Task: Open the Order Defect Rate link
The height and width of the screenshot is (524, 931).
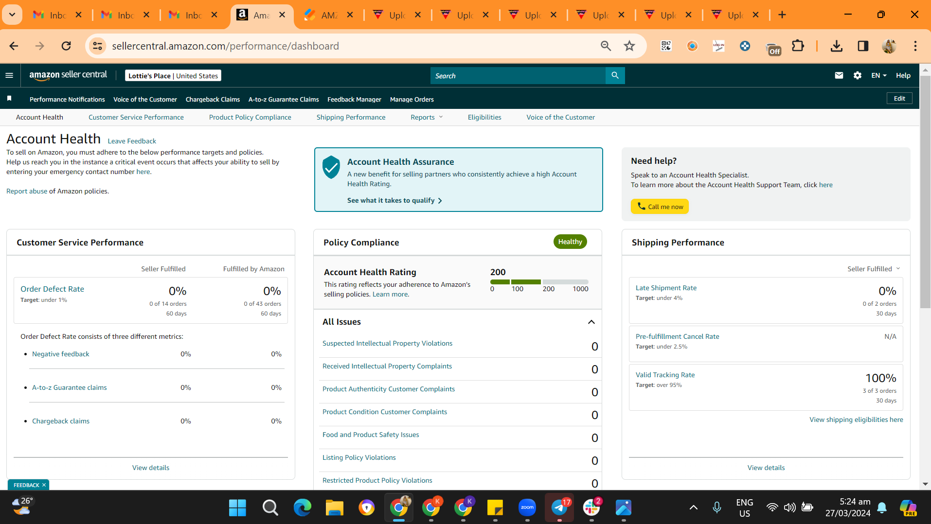Action: pos(52,289)
